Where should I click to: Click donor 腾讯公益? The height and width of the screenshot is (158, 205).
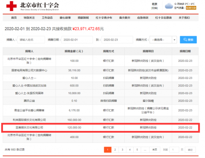(29, 101)
